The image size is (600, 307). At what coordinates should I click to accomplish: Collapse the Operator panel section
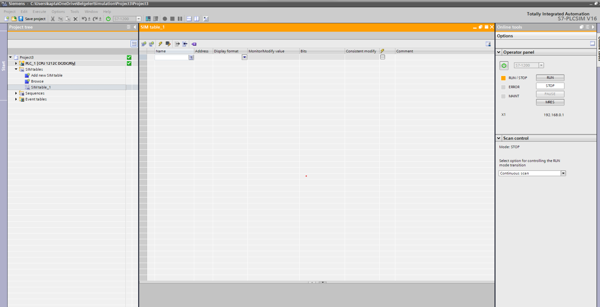(x=499, y=52)
